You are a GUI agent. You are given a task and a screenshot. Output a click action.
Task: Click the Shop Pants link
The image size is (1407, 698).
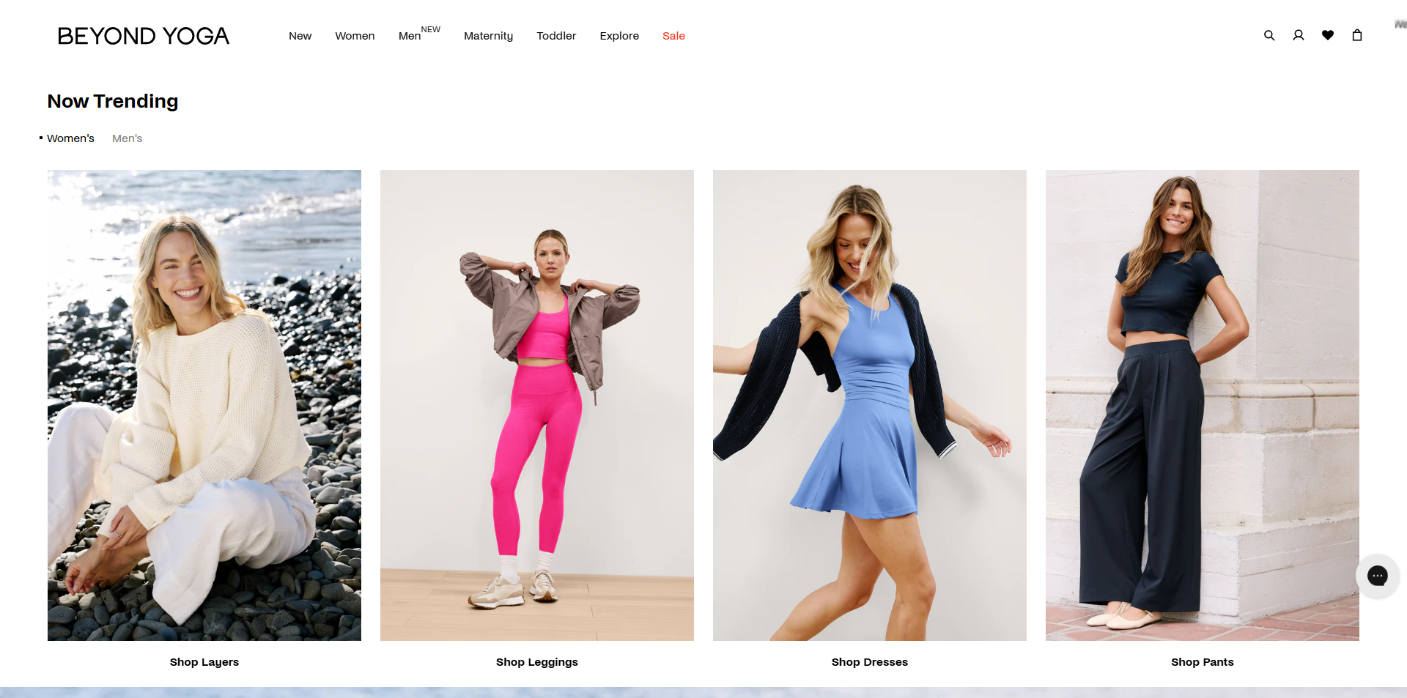click(x=1202, y=662)
